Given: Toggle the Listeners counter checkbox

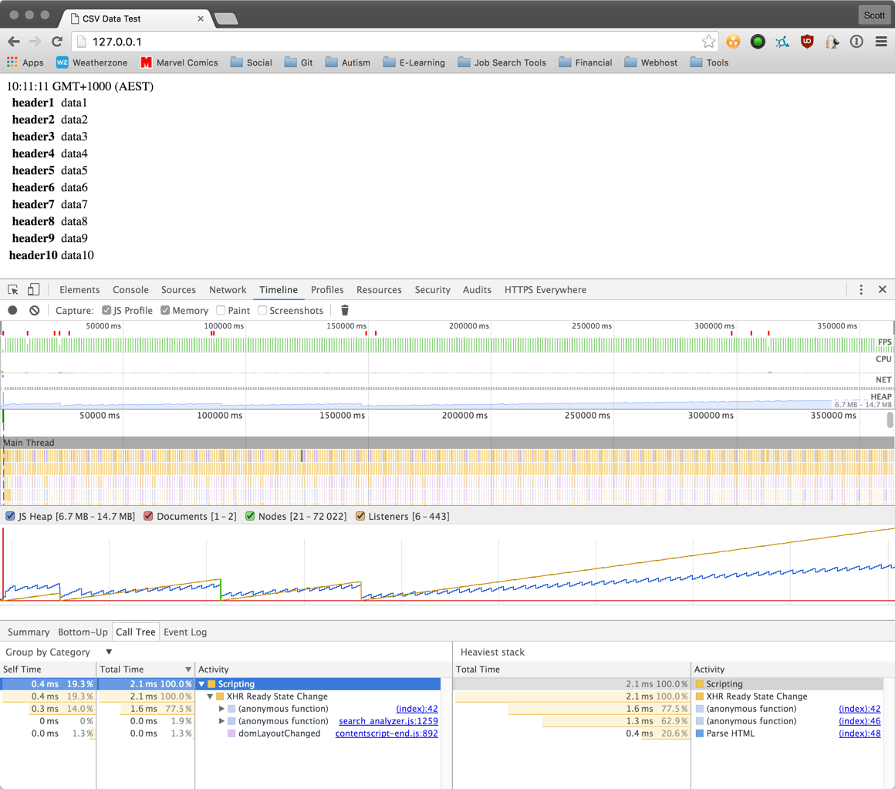Looking at the screenshot, I should (360, 516).
